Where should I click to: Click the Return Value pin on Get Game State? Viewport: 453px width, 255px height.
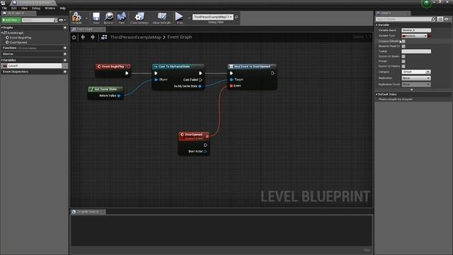pyautogui.click(x=119, y=96)
